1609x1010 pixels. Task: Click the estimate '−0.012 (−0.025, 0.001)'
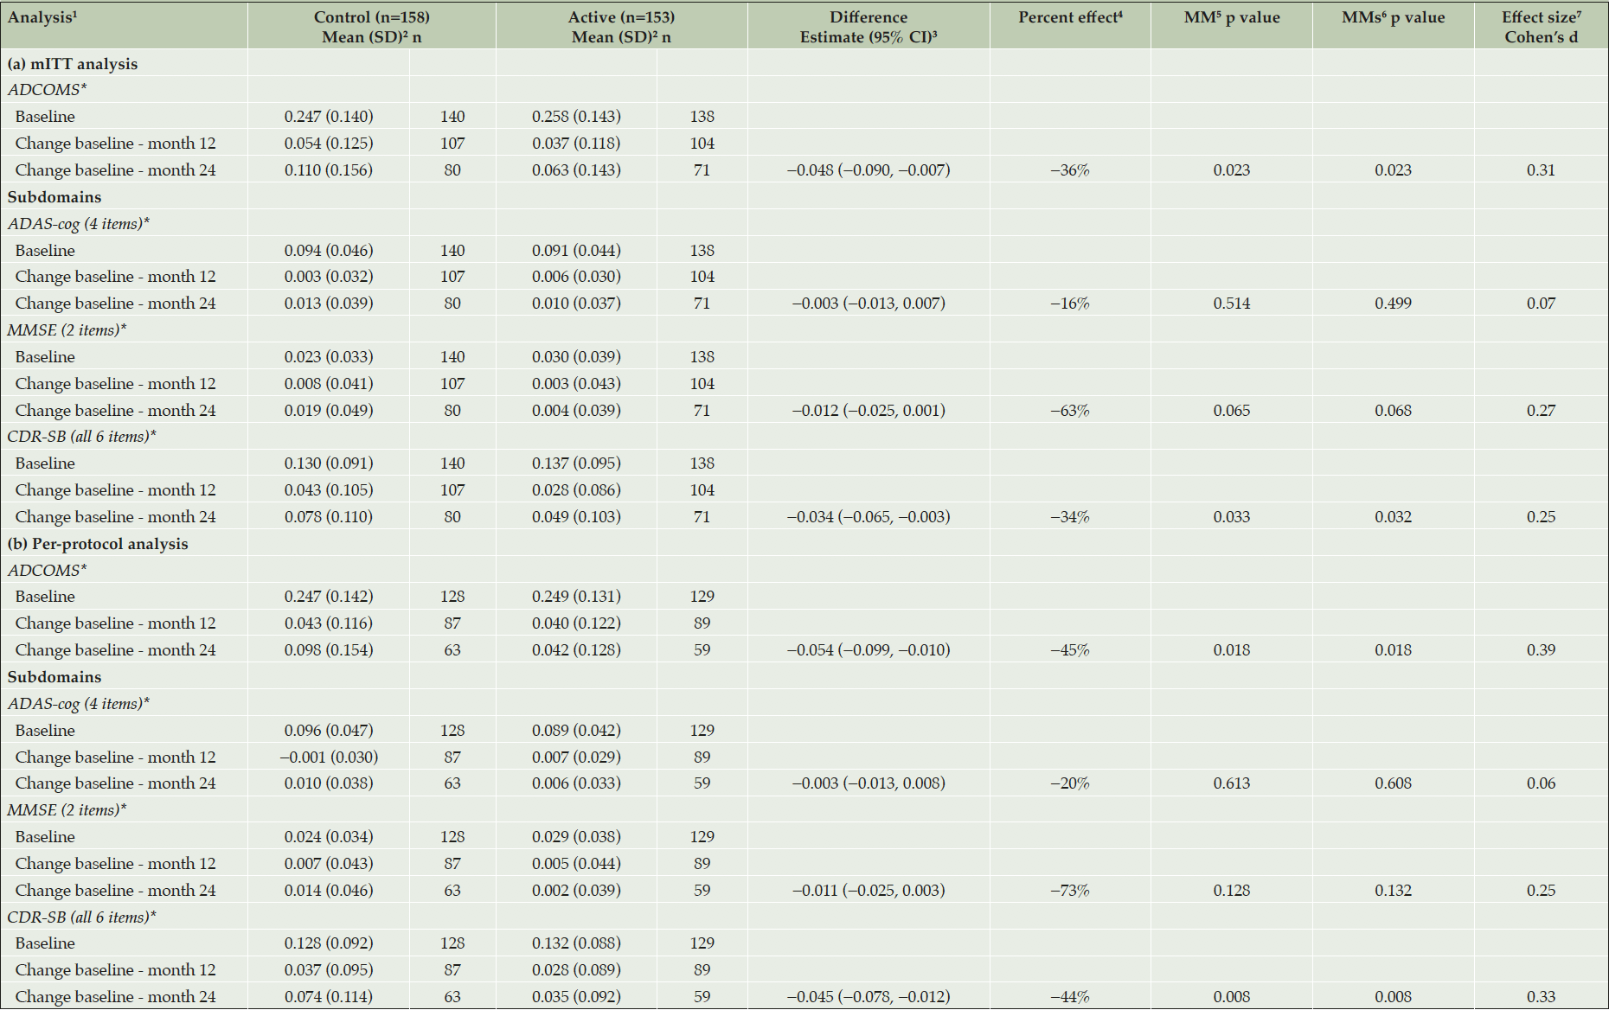(869, 411)
